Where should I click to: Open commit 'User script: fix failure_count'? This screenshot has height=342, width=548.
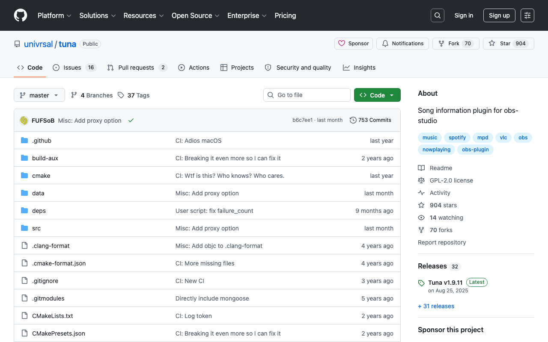click(x=214, y=211)
